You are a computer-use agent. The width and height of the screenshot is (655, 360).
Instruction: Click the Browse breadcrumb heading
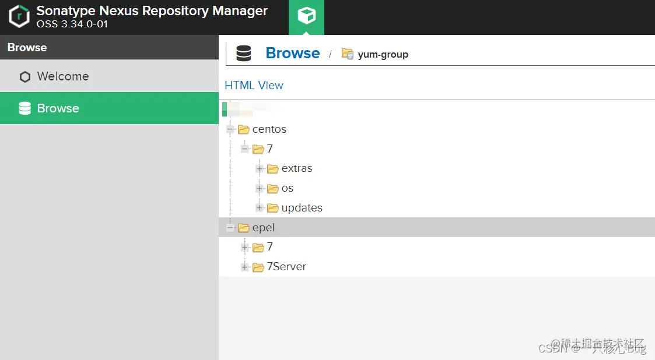[292, 53]
